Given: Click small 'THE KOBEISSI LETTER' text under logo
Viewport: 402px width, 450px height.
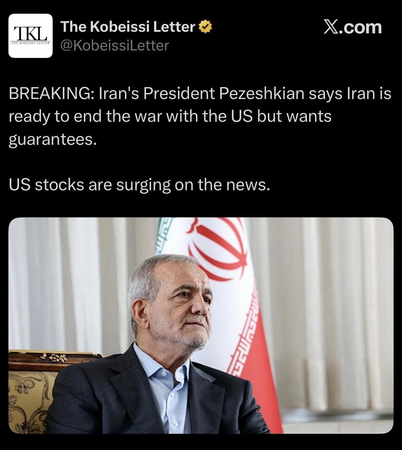Looking at the screenshot, I should point(31,43).
